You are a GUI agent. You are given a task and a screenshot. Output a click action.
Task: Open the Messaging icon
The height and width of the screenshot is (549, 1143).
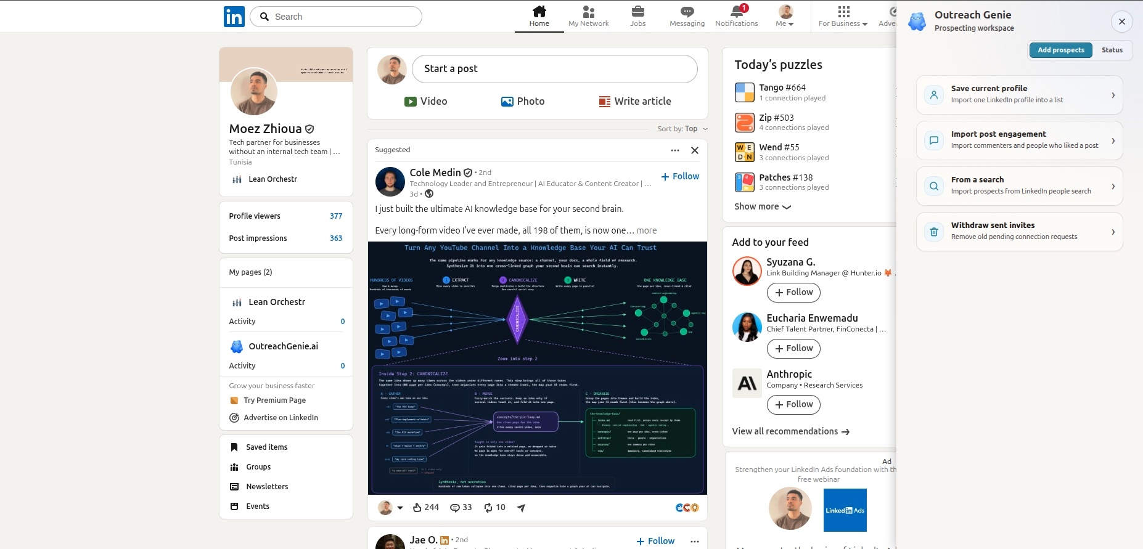click(x=687, y=11)
